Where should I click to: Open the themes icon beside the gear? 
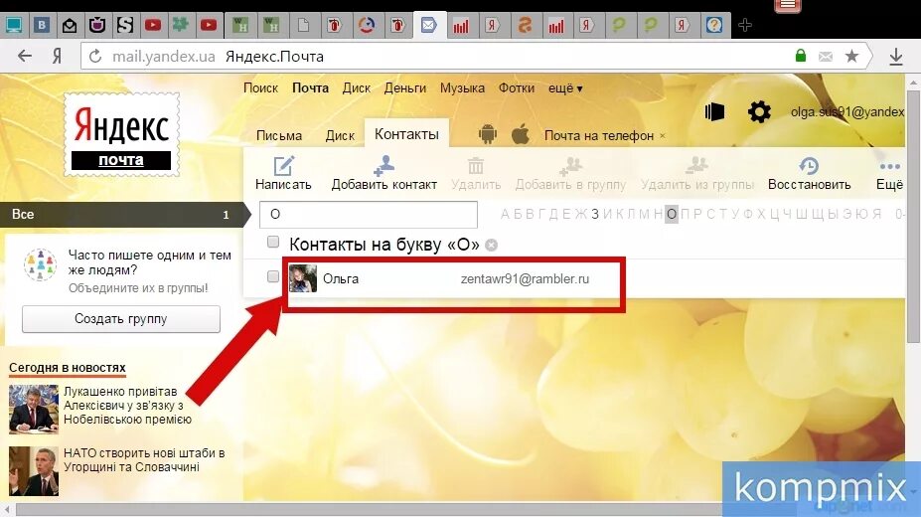coord(714,111)
